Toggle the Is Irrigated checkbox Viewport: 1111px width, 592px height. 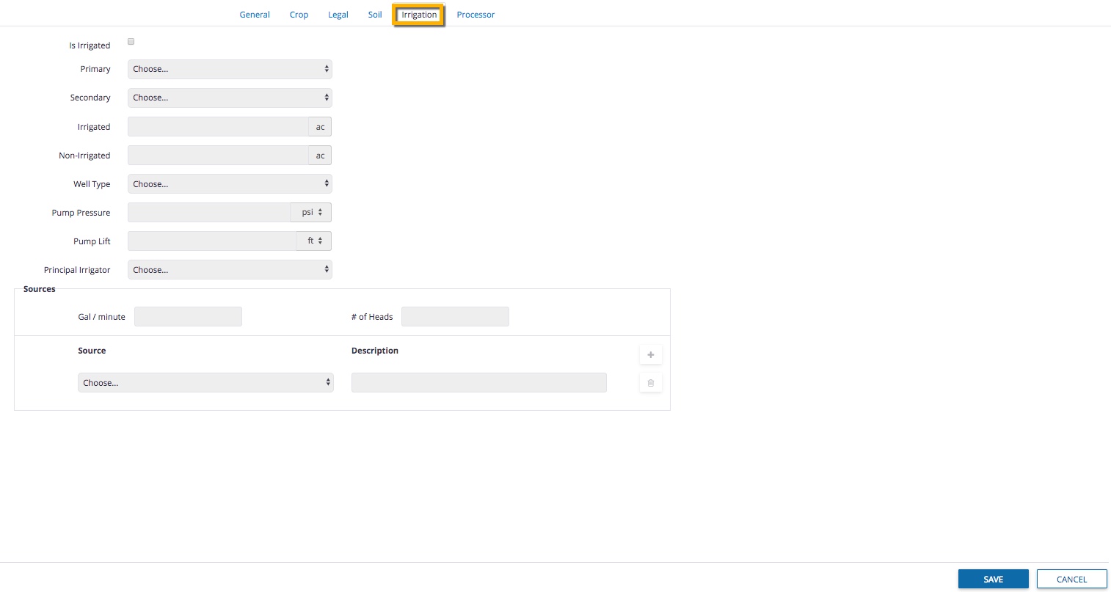pos(131,42)
